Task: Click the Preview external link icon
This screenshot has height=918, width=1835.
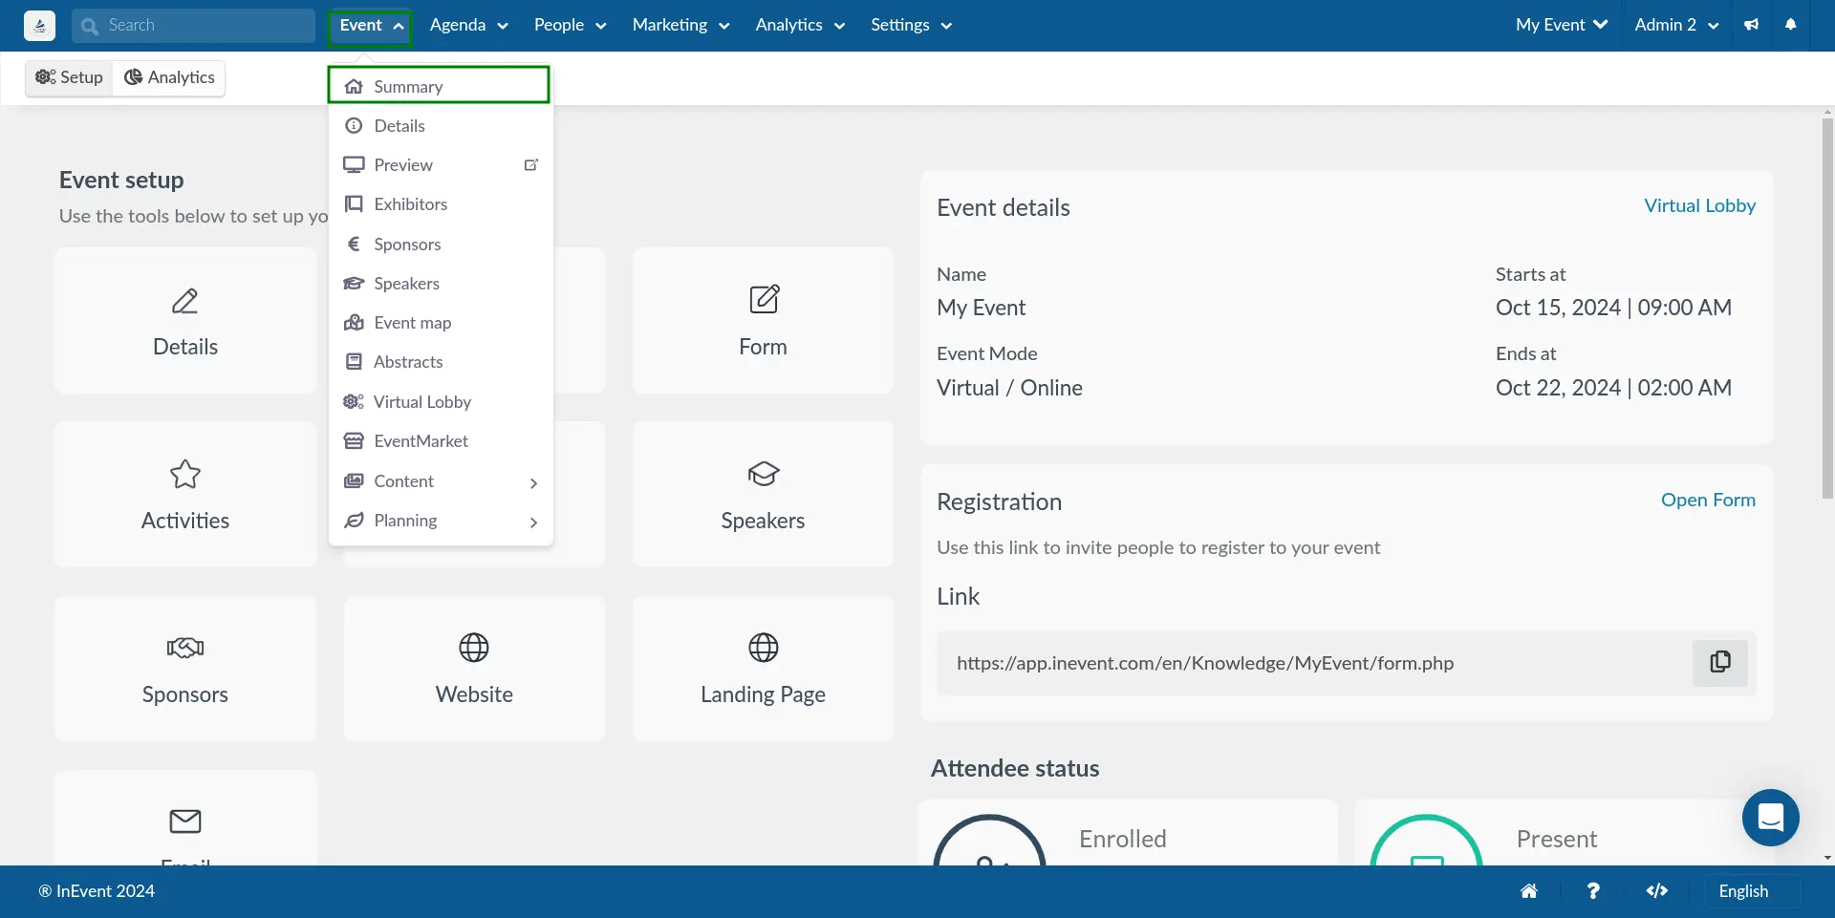Action: tap(531, 165)
